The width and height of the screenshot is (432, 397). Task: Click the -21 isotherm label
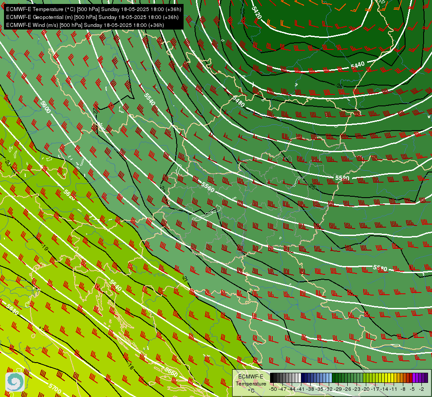click(x=185, y=278)
